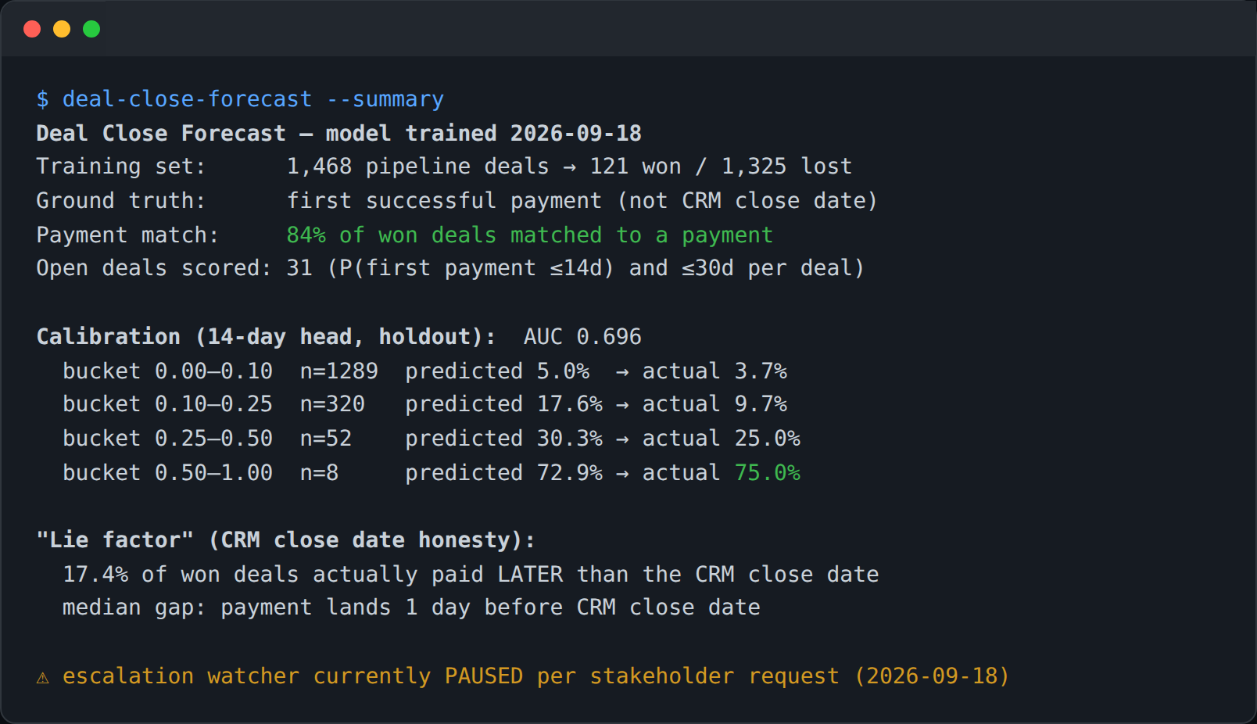Click the 'escalation watcher currently PAUSED' warning text
This screenshot has height=724, width=1257.
(x=536, y=676)
